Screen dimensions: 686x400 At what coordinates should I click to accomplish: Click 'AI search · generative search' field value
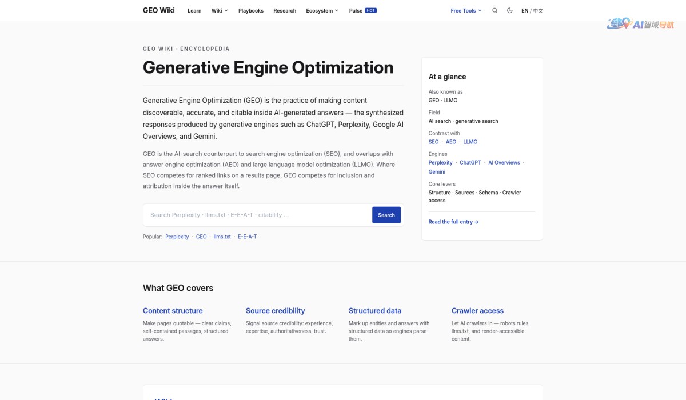(x=464, y=121)
